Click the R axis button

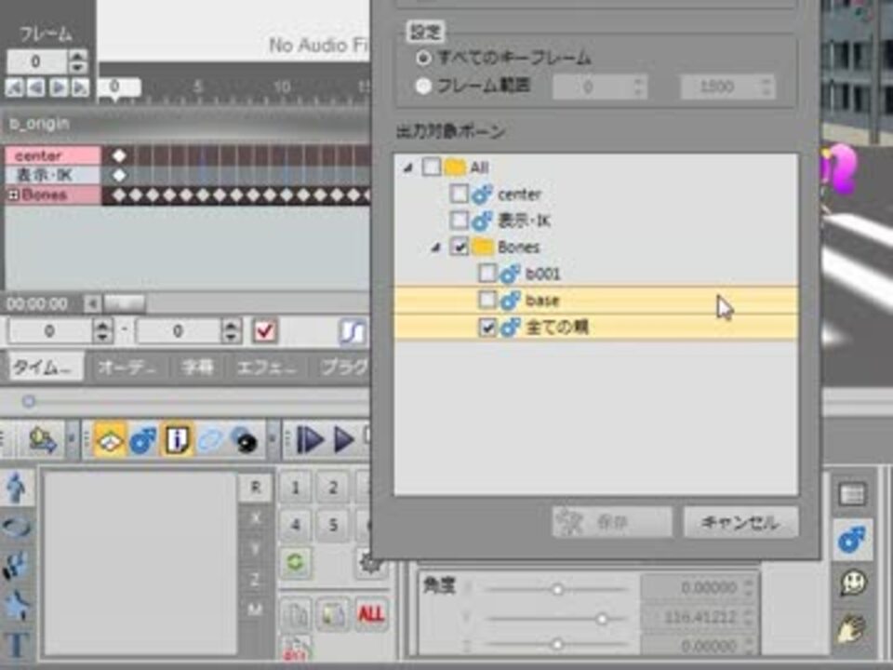coord(255,488)
